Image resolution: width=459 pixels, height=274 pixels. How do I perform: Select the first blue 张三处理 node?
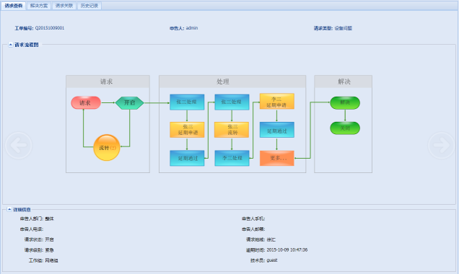click(187, 102)
